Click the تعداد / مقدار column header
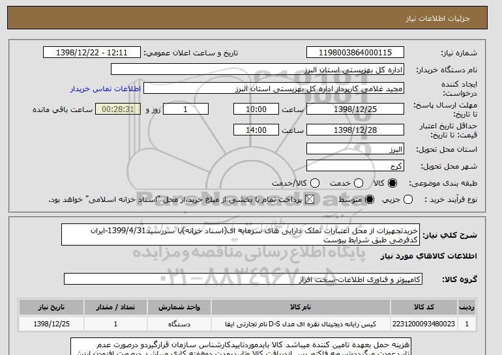 (115, 307)
